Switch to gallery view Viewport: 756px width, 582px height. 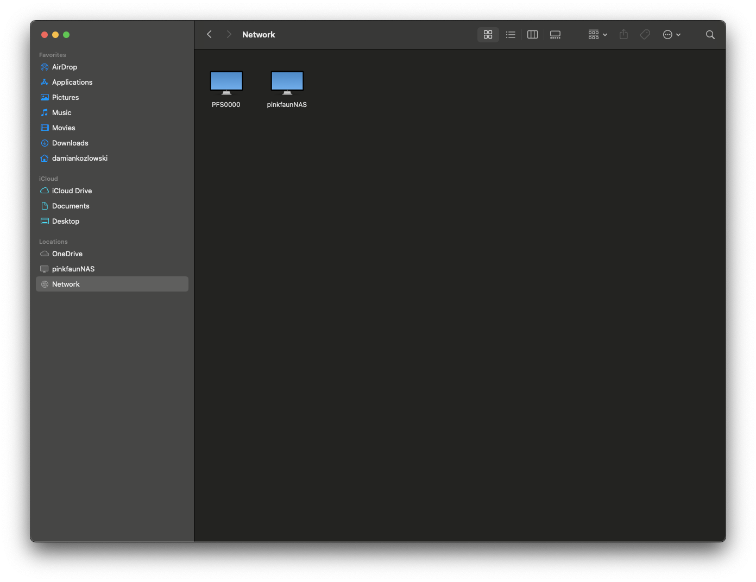(x=555, y=34)
